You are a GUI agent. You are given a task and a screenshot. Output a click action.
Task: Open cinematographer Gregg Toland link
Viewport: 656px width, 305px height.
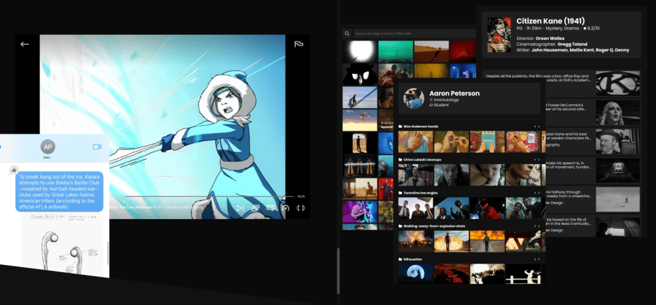click(571, 45)
